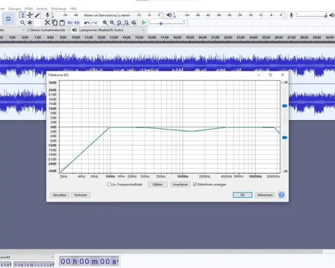This screenshot has height=268, width=335.
Task: Toggle Gitterlinien anzeigen checkbox
Action: (195, 184)
